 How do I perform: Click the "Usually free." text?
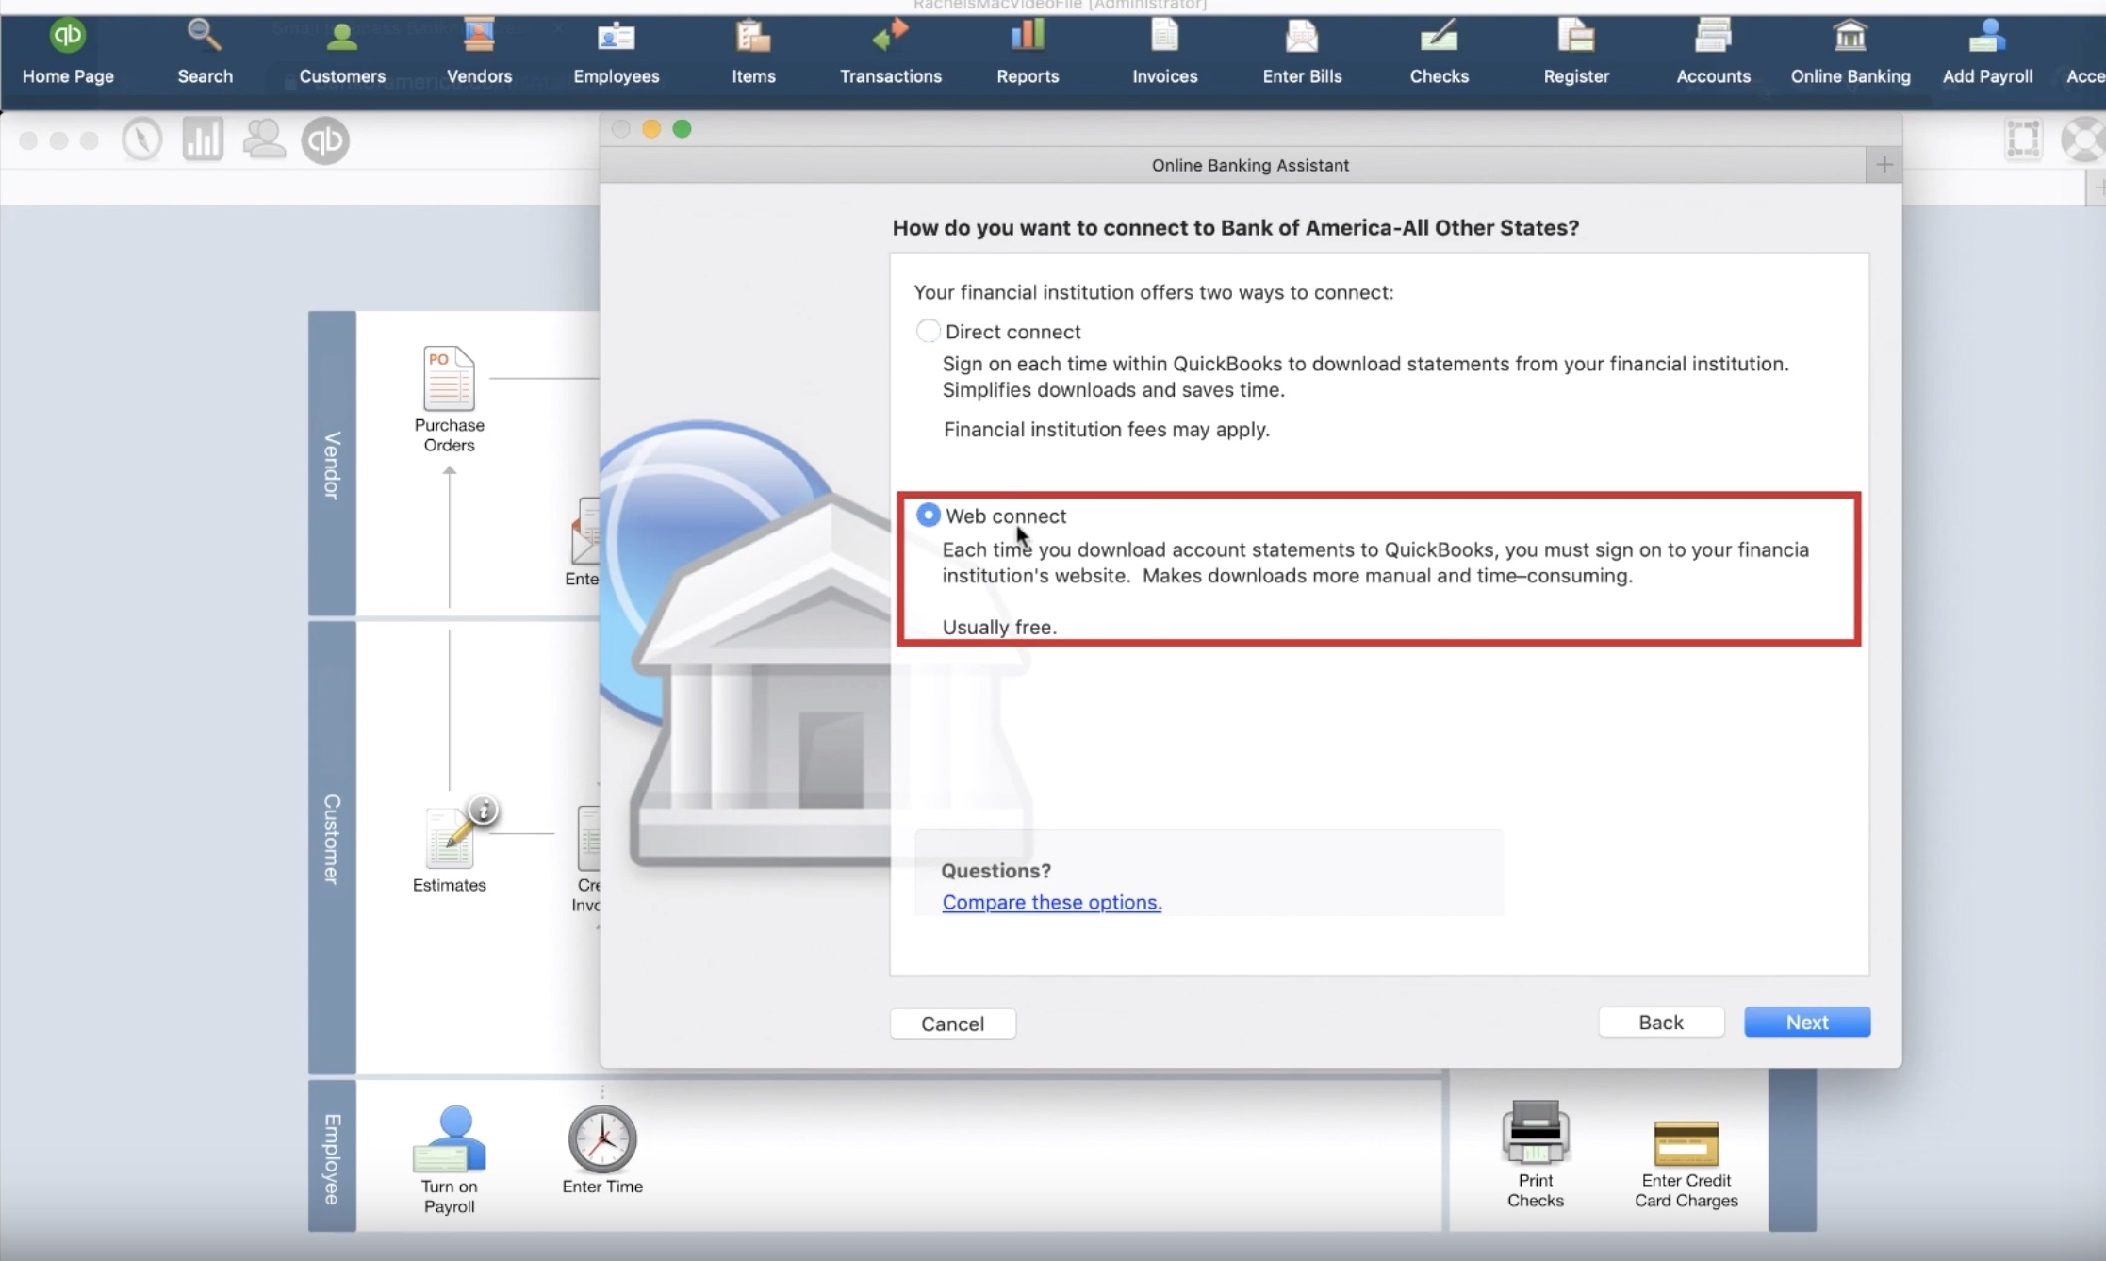pyautogui.click(x=999, y=627)
